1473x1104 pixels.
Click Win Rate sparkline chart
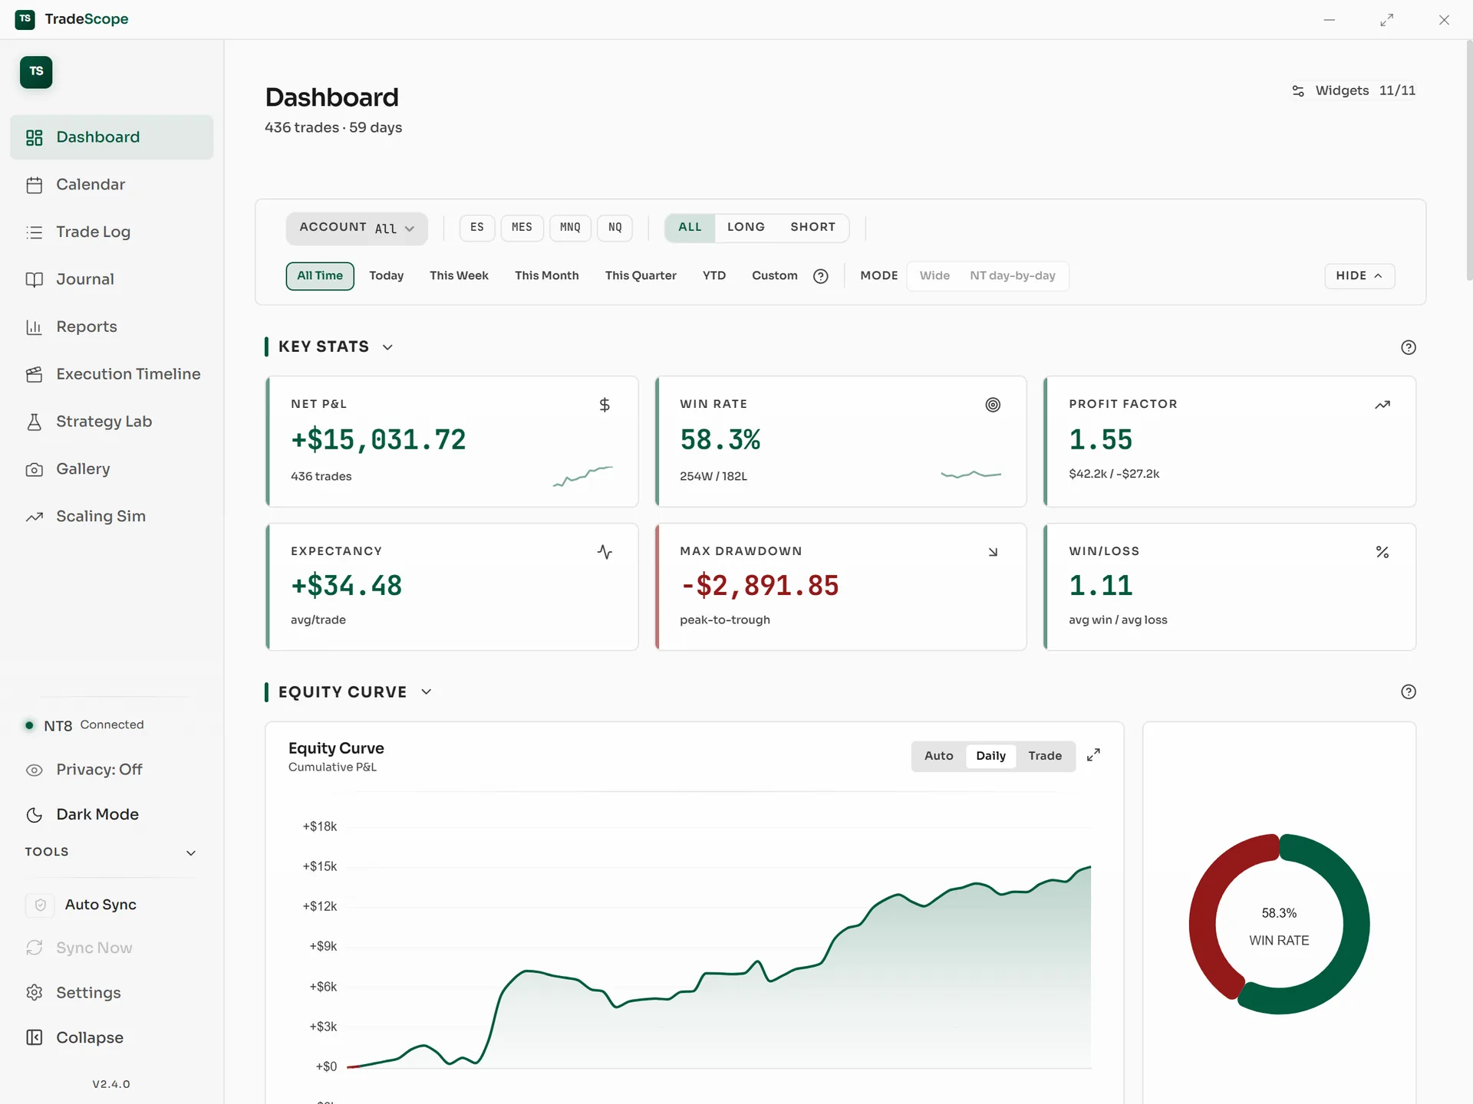click(971, 475)
